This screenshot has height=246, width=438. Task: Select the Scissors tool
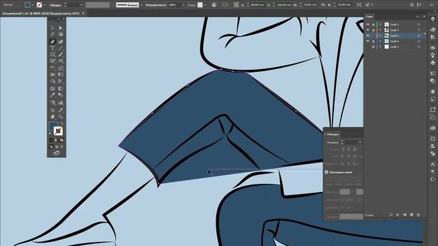(61, 61)
